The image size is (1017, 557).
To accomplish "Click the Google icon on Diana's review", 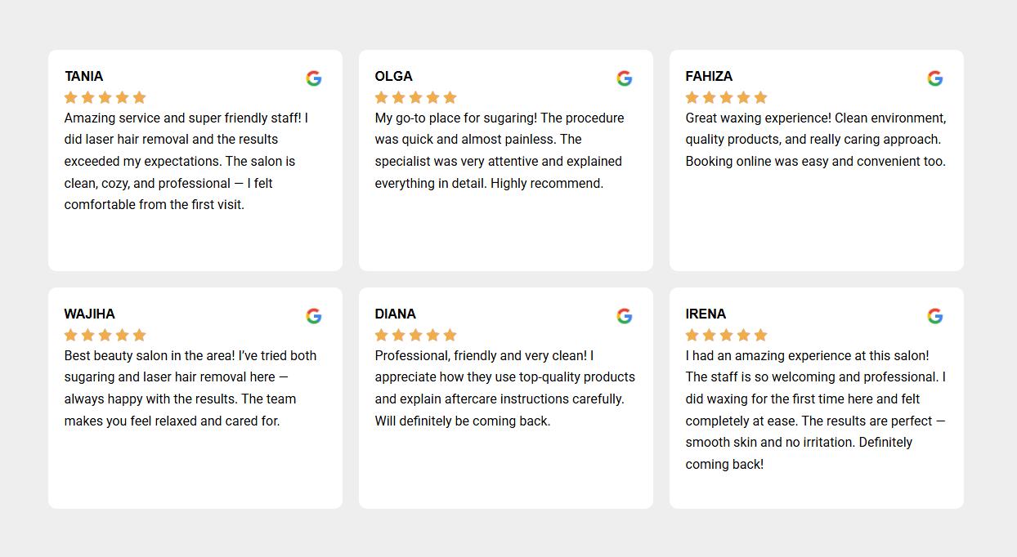I will 625,316.
